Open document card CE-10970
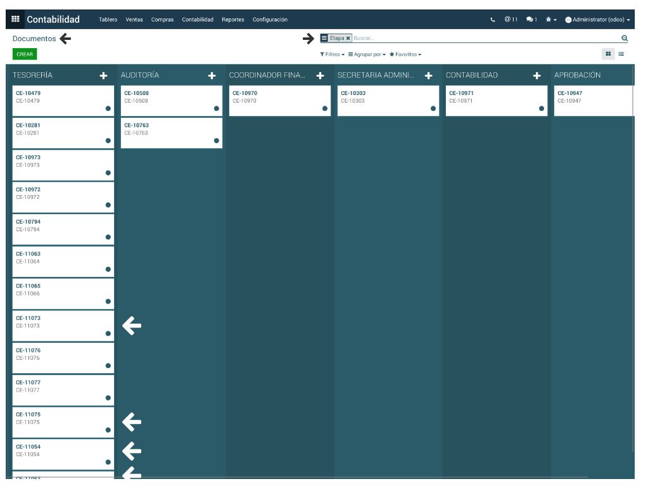The image size is (648, 486). point(279,100)
